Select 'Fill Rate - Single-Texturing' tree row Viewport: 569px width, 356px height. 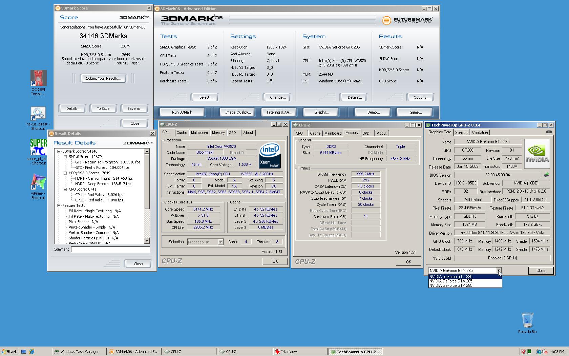pyautogui.click(x=94, y=211)
